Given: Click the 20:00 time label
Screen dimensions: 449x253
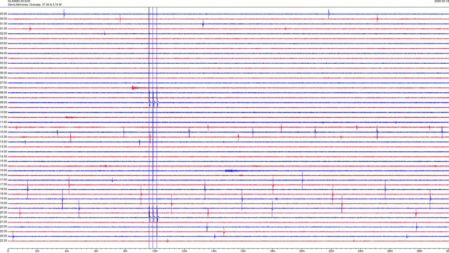Looking at the screenshot, I should tap(4, 208).
